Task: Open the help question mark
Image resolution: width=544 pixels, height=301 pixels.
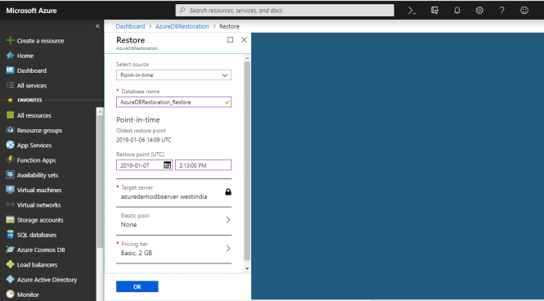Action: (x=501, y=11)
